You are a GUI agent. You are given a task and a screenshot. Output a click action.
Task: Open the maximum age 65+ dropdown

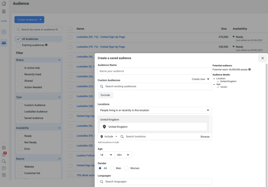point(123,155)
